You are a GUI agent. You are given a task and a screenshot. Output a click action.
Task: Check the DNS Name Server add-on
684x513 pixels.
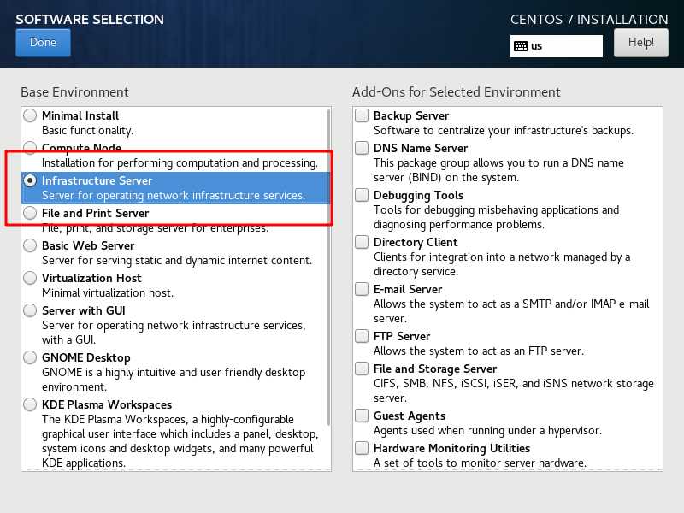(363, 148)
